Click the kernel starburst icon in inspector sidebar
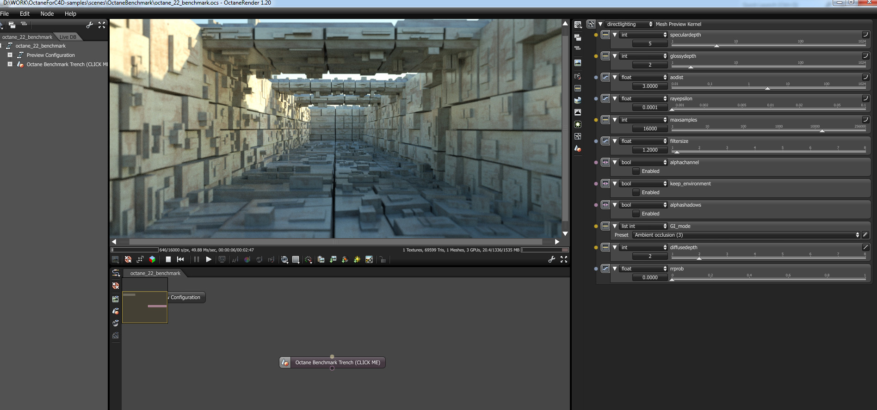This screenshot has width=877, height=410. (578, 124)
